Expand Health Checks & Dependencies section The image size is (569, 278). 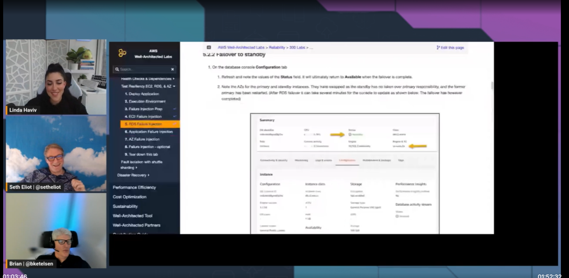tap(174, 79)
